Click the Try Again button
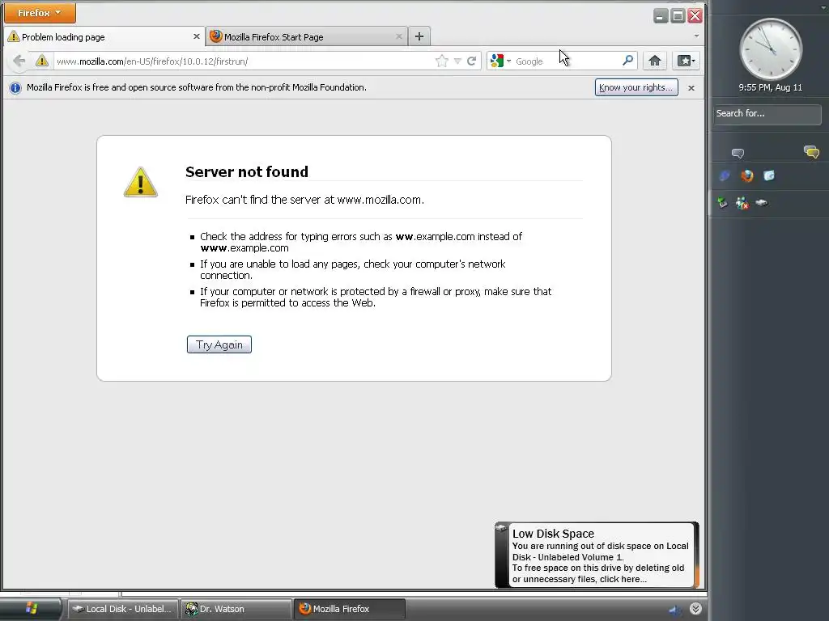 pyautogui.click(x=219, y=344)
